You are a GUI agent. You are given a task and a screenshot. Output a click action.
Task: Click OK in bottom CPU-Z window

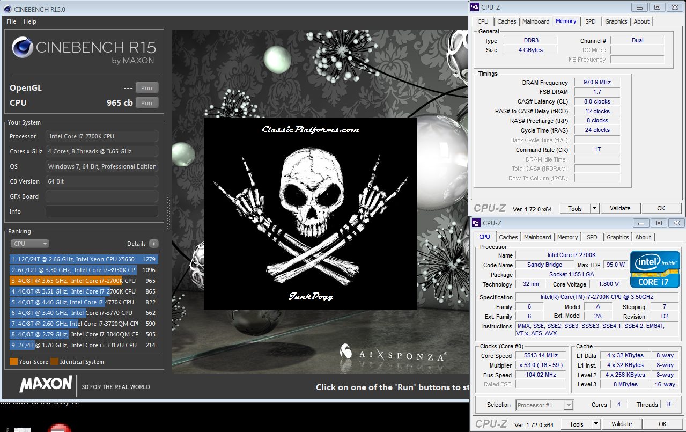(x=662, y=424)
